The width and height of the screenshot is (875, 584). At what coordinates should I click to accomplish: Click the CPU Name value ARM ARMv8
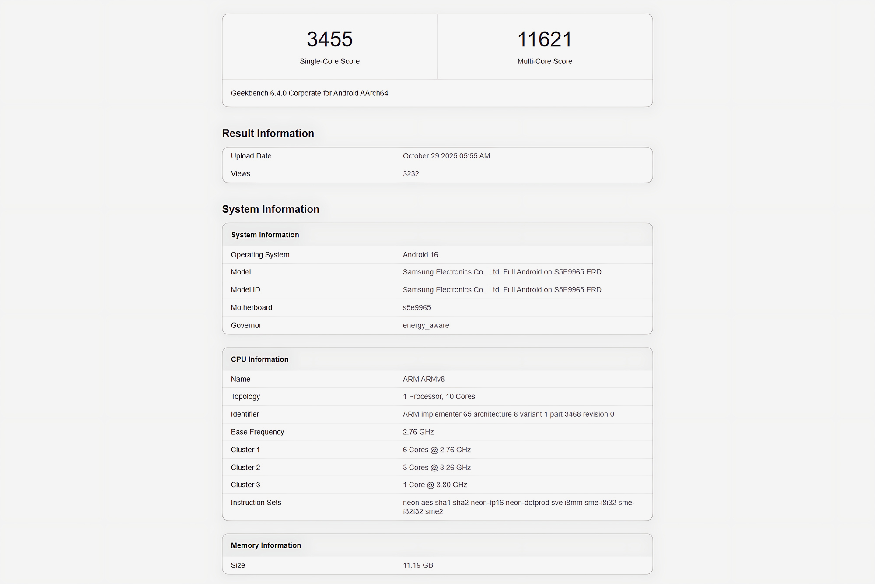(423, 379)
